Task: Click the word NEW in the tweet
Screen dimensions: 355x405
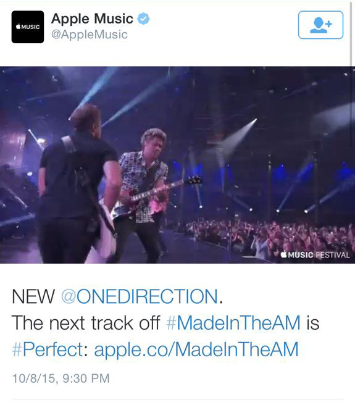Action: point(33,296)
